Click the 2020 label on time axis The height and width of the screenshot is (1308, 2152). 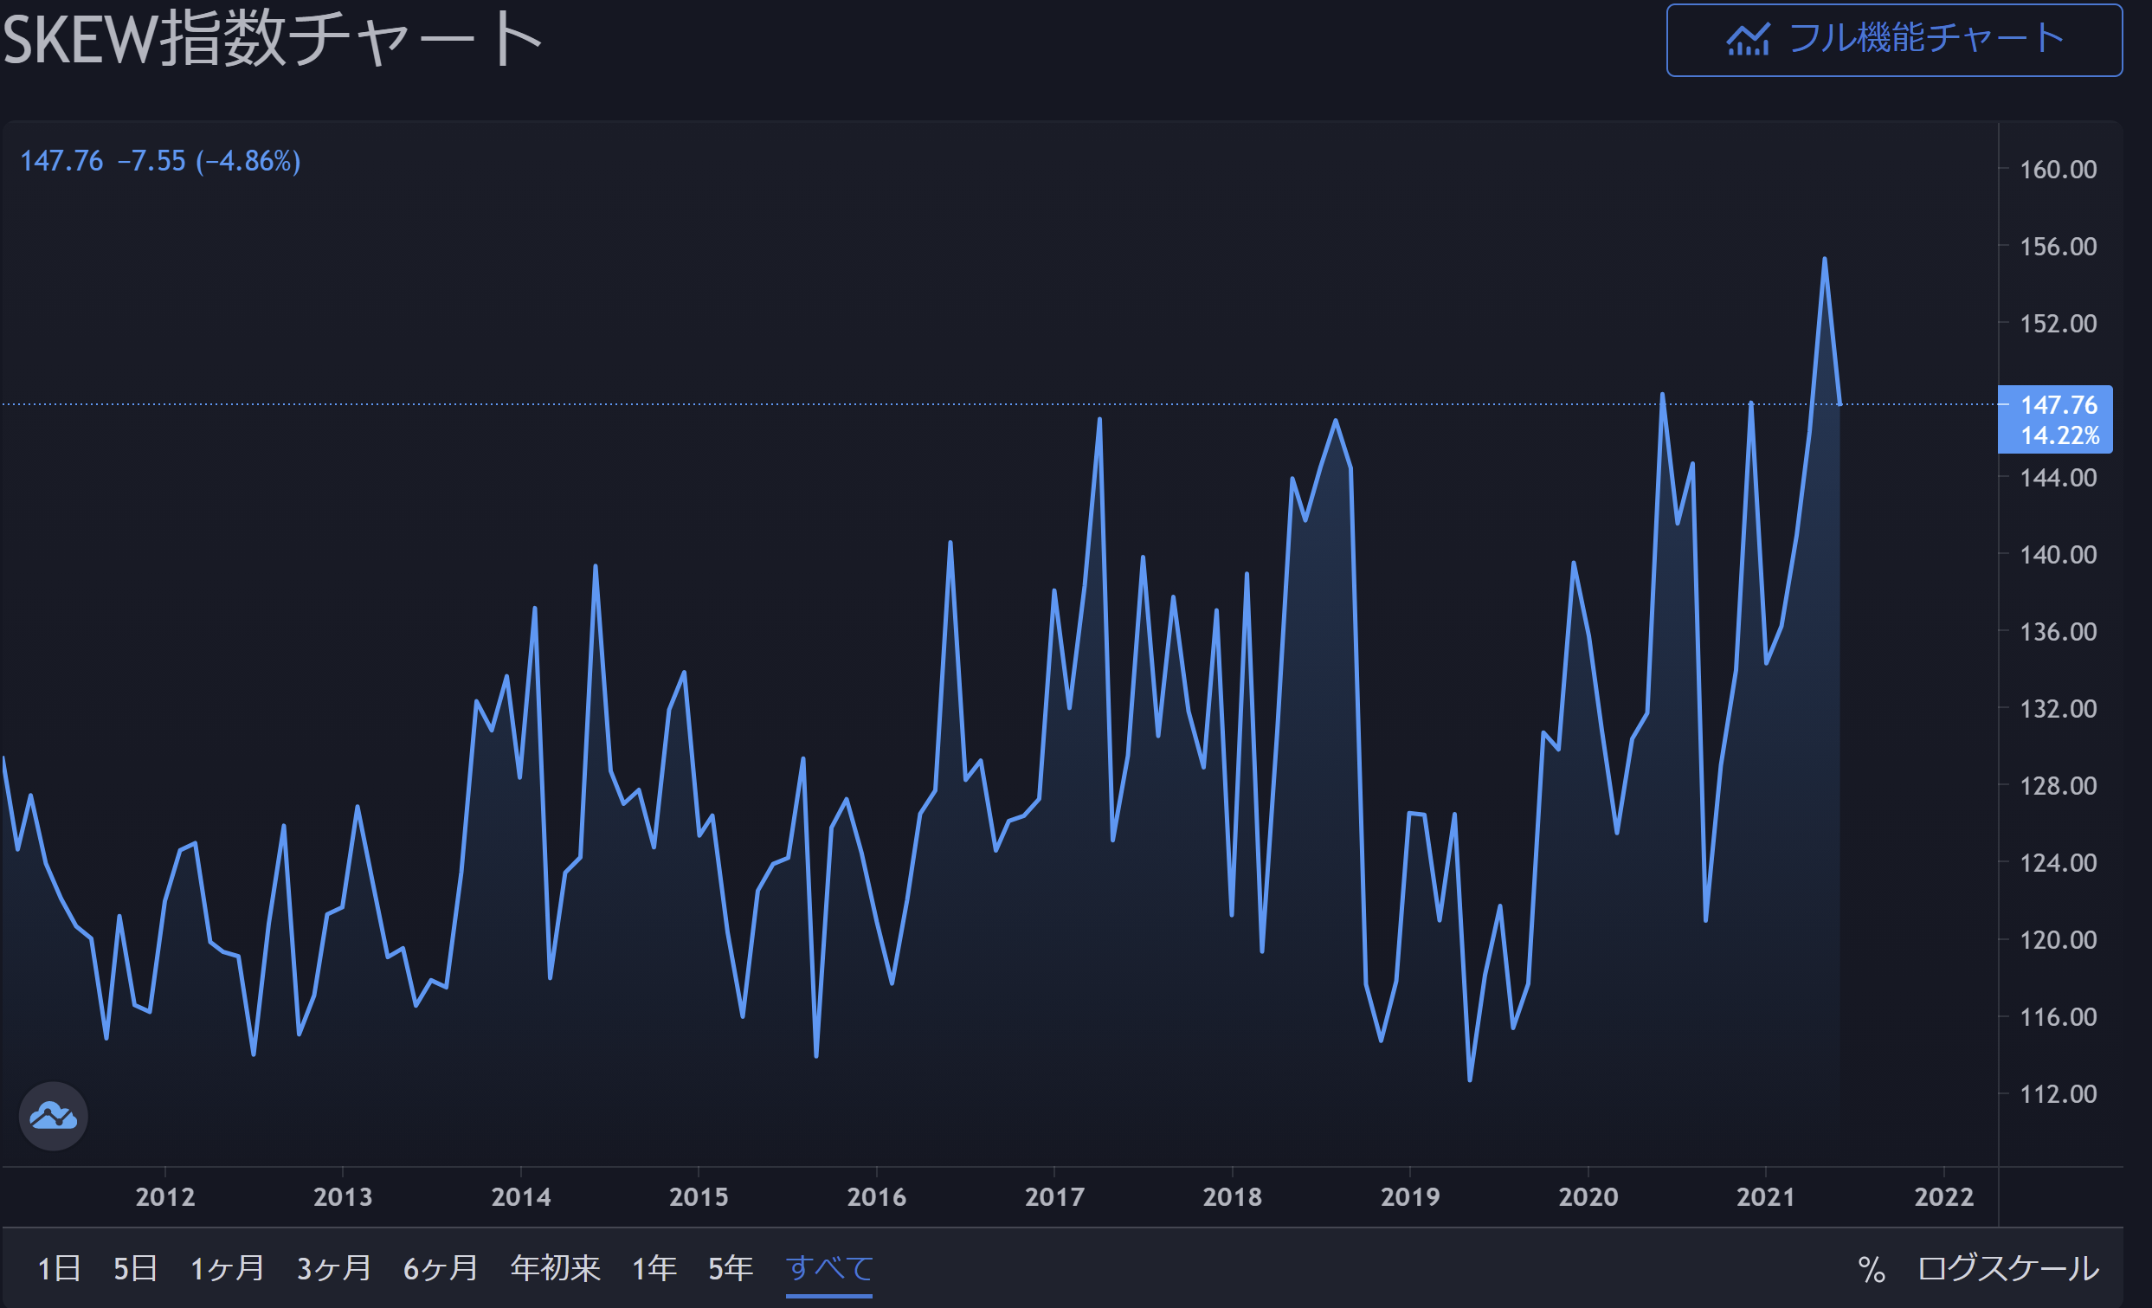coord(1588,1196)
